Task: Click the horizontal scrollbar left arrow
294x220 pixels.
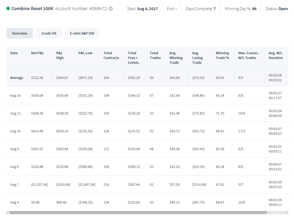Action: (x=8, y=213)
